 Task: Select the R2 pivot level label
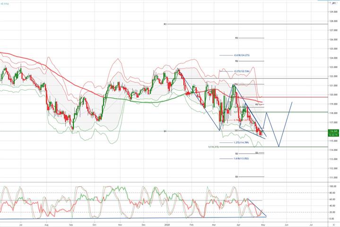pos(236,61)
